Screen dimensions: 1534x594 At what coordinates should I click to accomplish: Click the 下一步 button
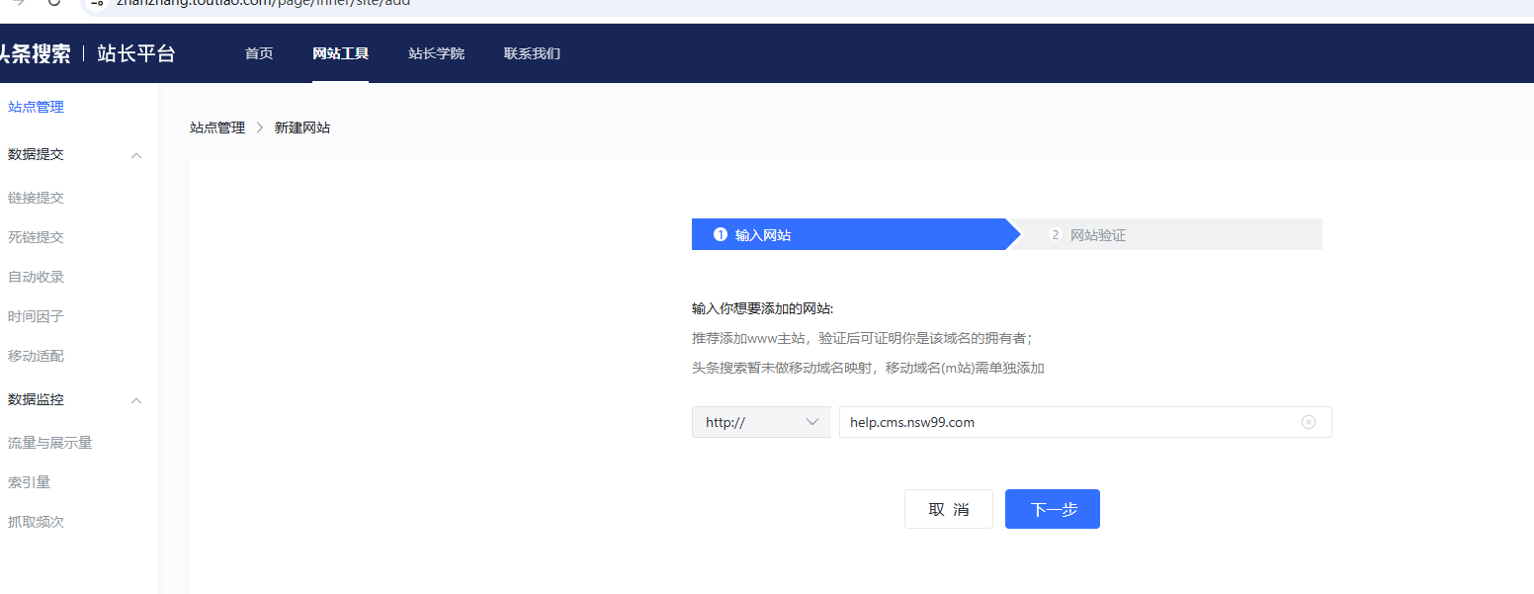click(1053, 509)
